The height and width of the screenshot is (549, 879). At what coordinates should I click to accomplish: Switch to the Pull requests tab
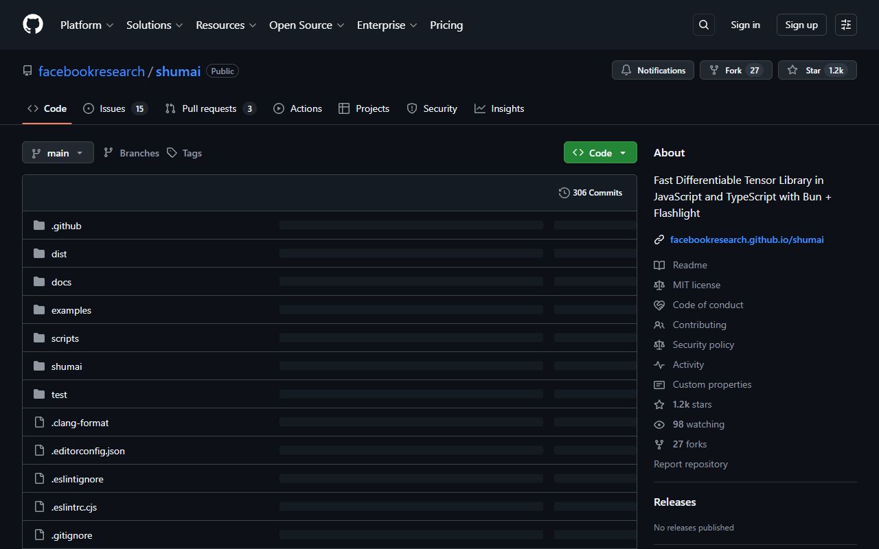point(209,108)
